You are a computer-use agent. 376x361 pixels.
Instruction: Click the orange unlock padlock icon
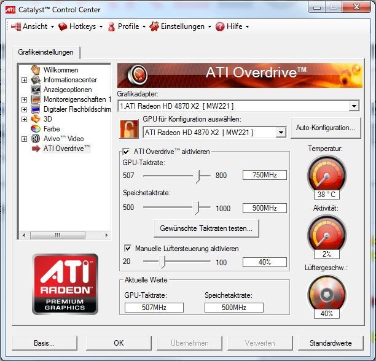(129, 129)
